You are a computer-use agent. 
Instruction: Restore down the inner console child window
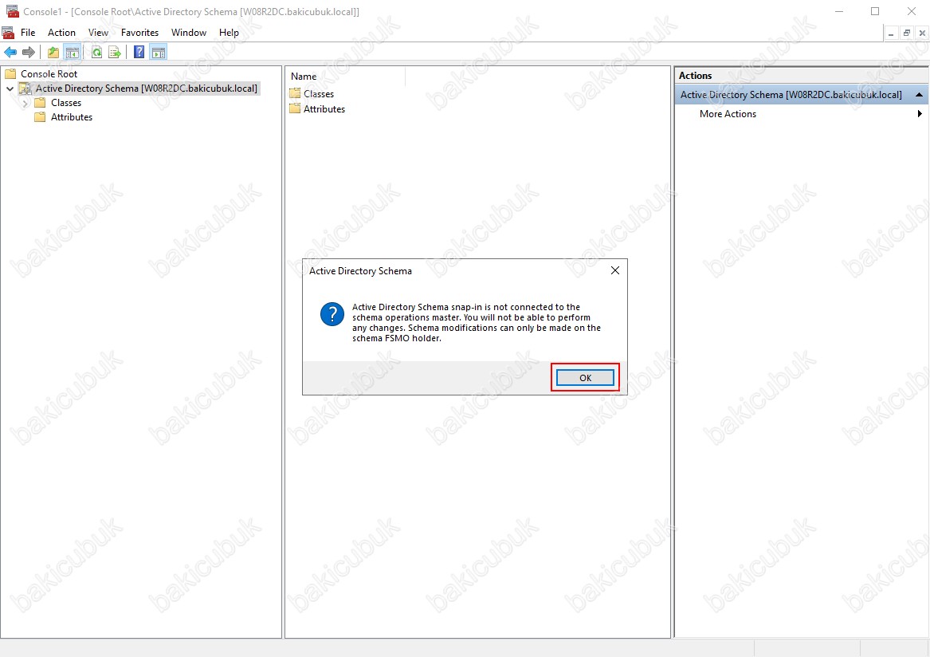[906, 33]
